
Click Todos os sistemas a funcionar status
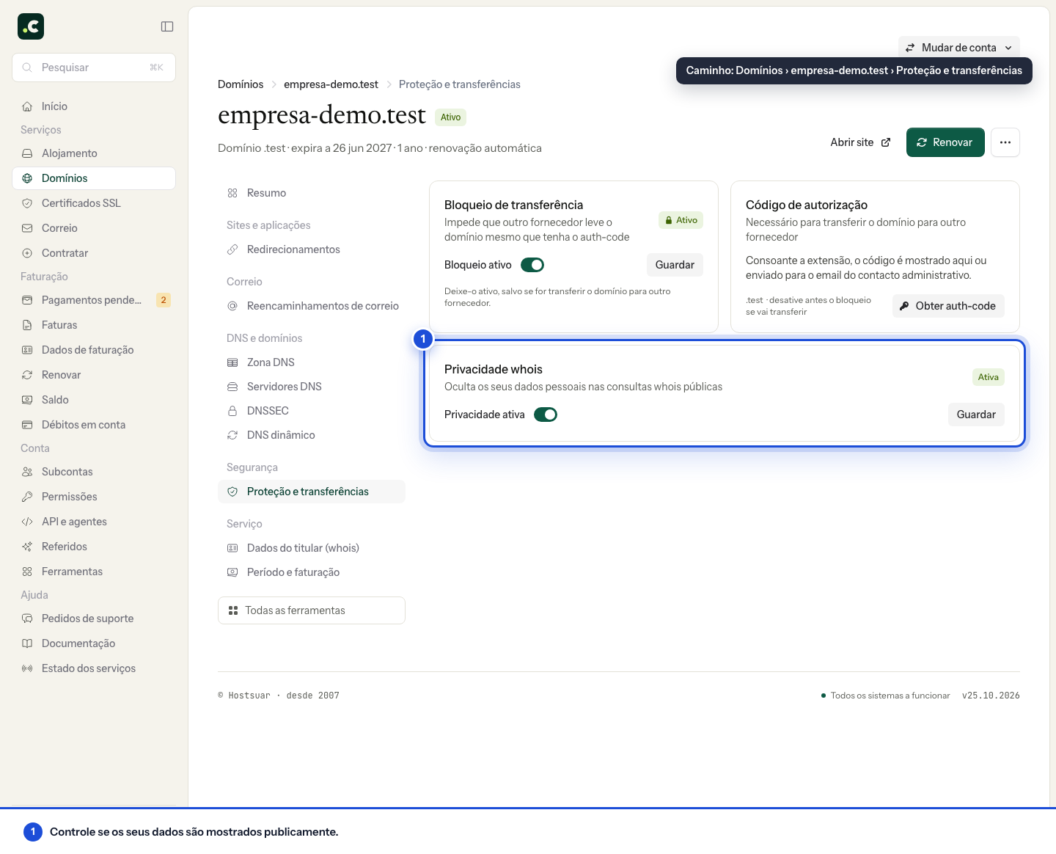pyautogui.click(x=885, y=696)
